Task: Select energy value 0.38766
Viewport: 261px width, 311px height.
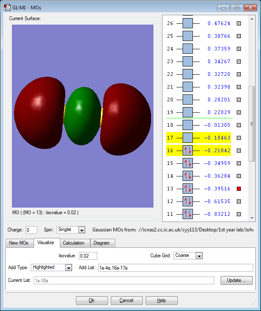Action: tap(219, 36)
